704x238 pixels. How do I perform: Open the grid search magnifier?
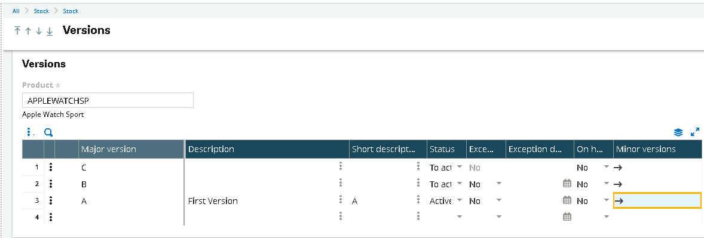pyautogui.click(x=48, y=132)
